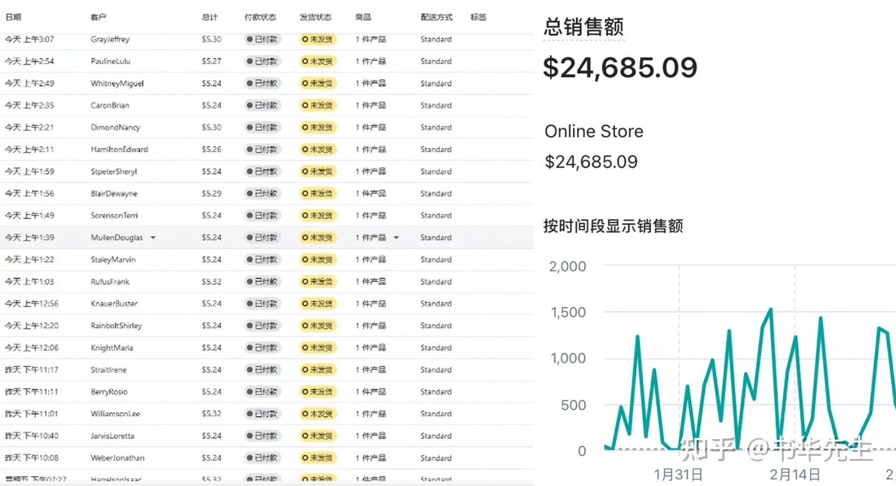Select the 客户 column header

pos(98,17)
